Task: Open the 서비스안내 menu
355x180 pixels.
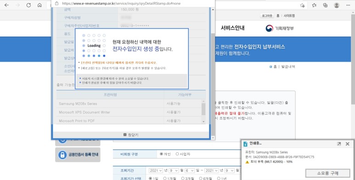Action: click(x=232, y=28)
